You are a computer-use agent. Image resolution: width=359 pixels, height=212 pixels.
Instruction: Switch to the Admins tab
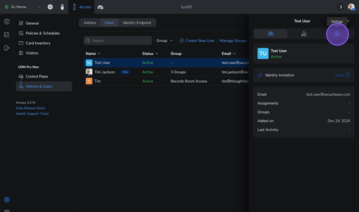pos(90,23)
